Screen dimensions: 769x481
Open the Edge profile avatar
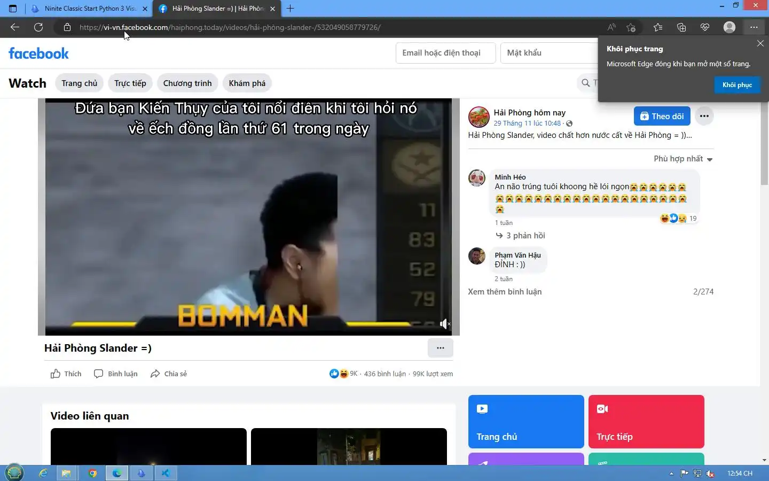coord(729,27)
